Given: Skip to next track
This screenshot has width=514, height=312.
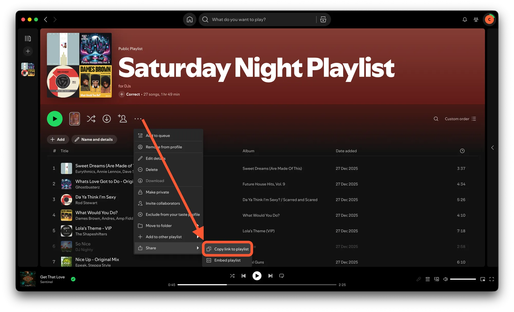Looking at the screenshot, I should click(x=270, y=276).
